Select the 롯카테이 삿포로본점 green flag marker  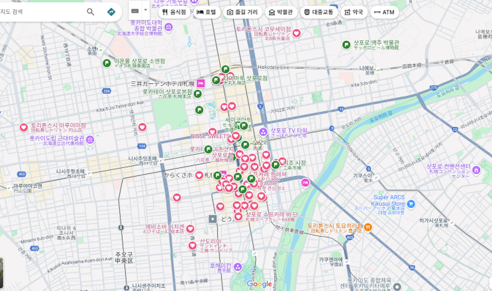pos(197,94)
